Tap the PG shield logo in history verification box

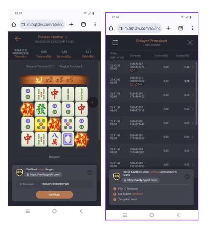pos(117,176)
